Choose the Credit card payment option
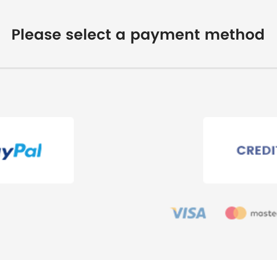This screenshot has width=277, height=260. click(x=241, y=150)
